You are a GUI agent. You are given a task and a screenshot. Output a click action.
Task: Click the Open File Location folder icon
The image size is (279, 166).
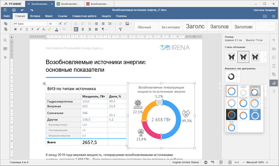pos(265,16)
